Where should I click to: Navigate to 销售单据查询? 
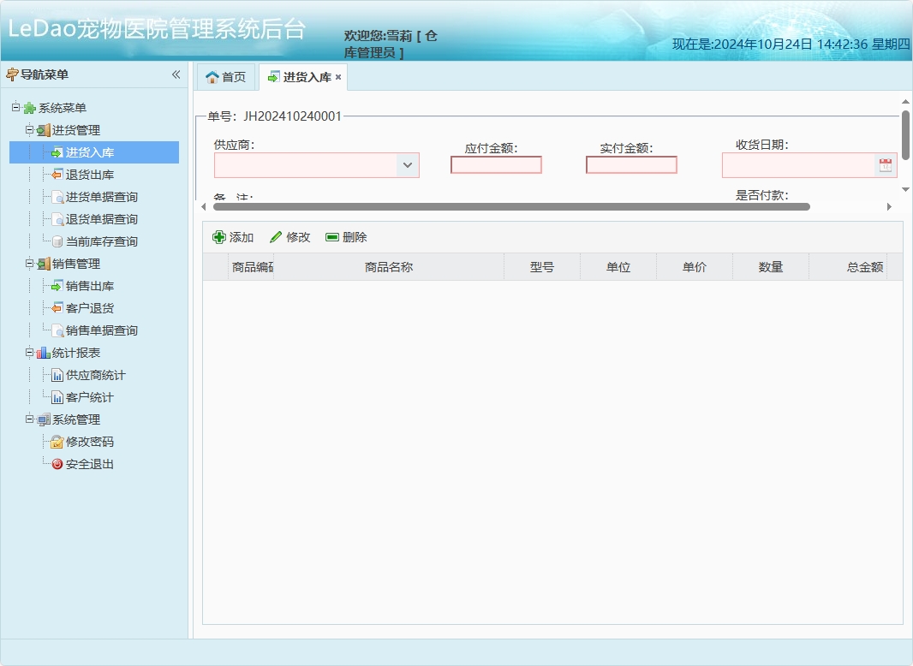(94, 330)
